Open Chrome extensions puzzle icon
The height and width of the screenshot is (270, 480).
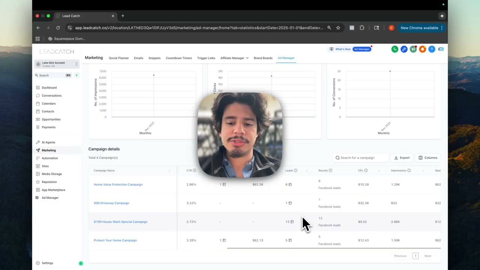(362, 28)
